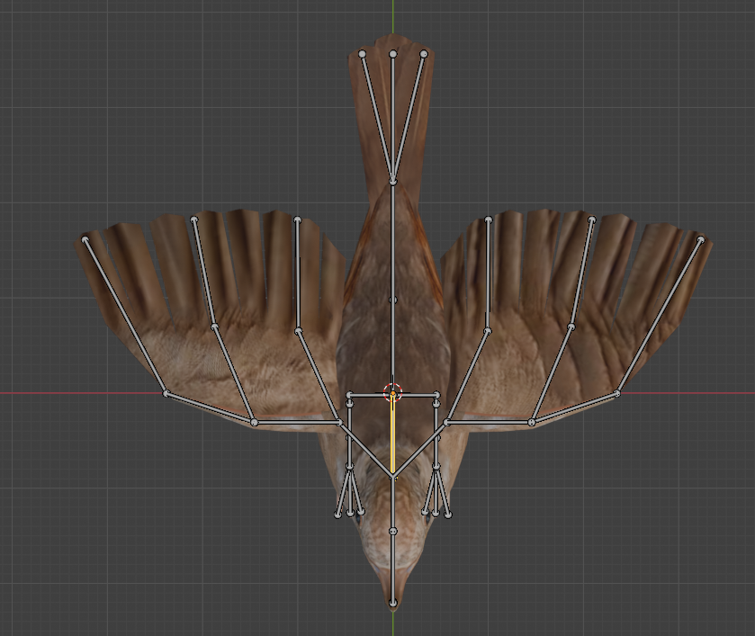Select the left tail feather bone tip
This screenshot has height=636, width=755.
pyautogui.click(x=363, y=54)
